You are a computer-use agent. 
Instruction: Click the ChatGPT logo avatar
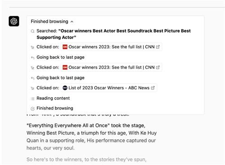coord(14,21)
